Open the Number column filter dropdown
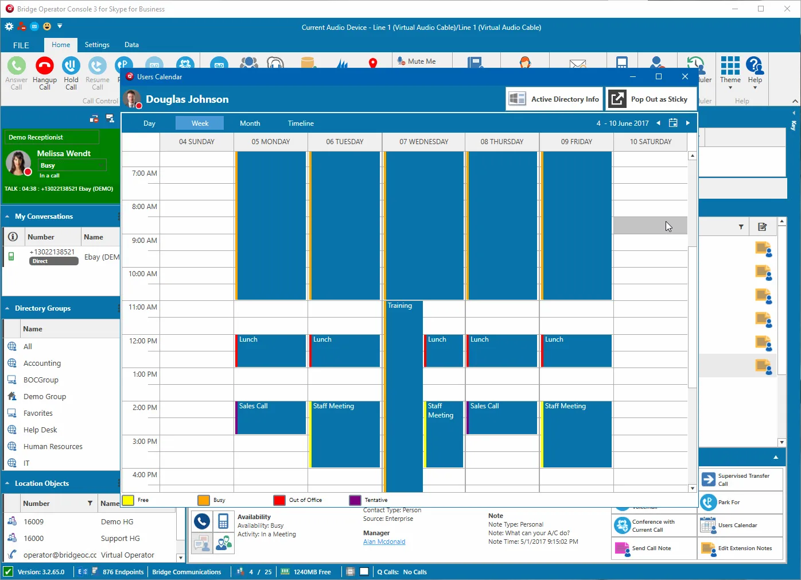 point(90,504)
